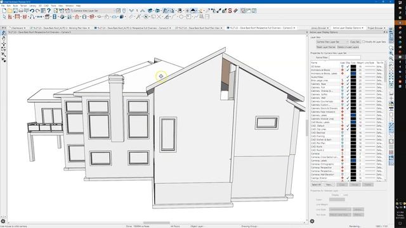Viewport: 406px width, 228px height.
Task: Click the Zoom In magnifier on right bar
Action: pos(391,53)
